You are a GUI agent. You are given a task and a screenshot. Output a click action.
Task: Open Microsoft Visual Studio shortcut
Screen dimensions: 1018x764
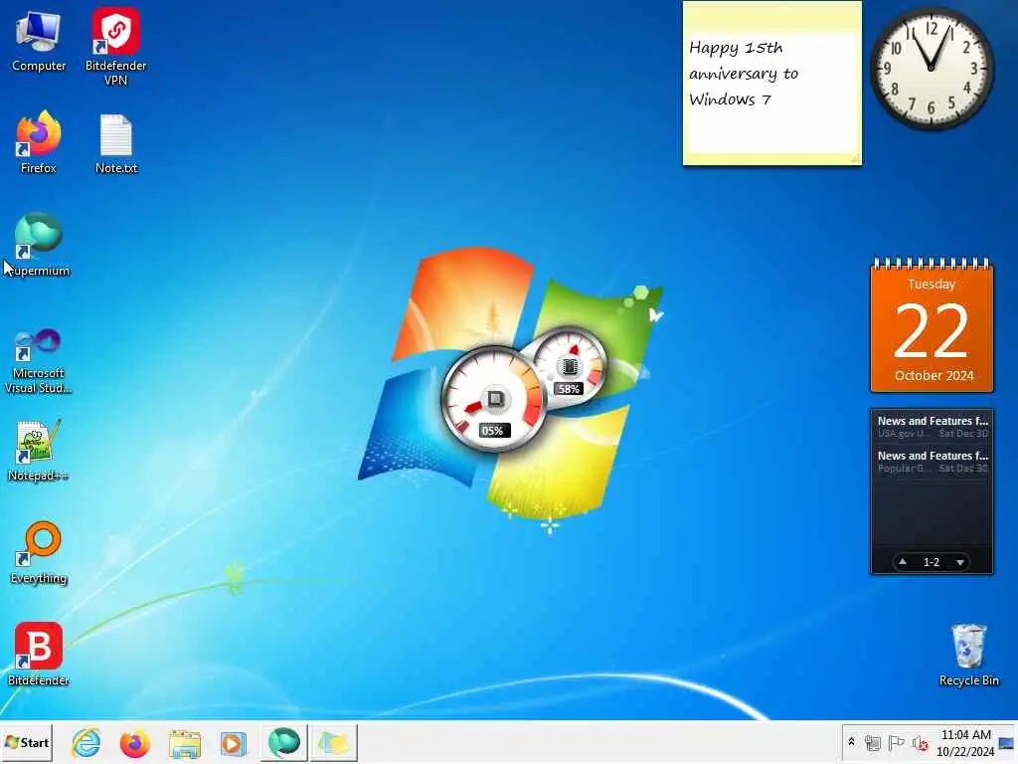39,361
